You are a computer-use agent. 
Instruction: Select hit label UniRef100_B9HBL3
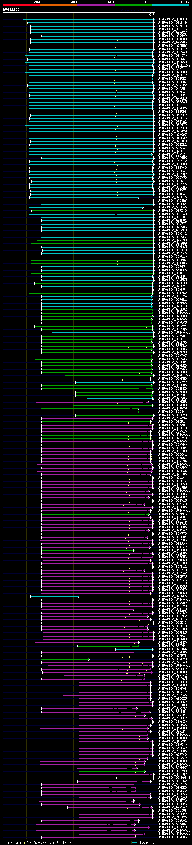pyautogui.click(x=172, y=514)
